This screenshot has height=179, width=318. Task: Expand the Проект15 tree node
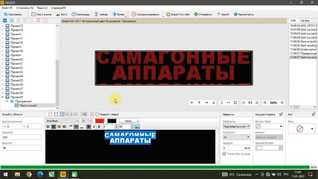[x=2, y=26]
